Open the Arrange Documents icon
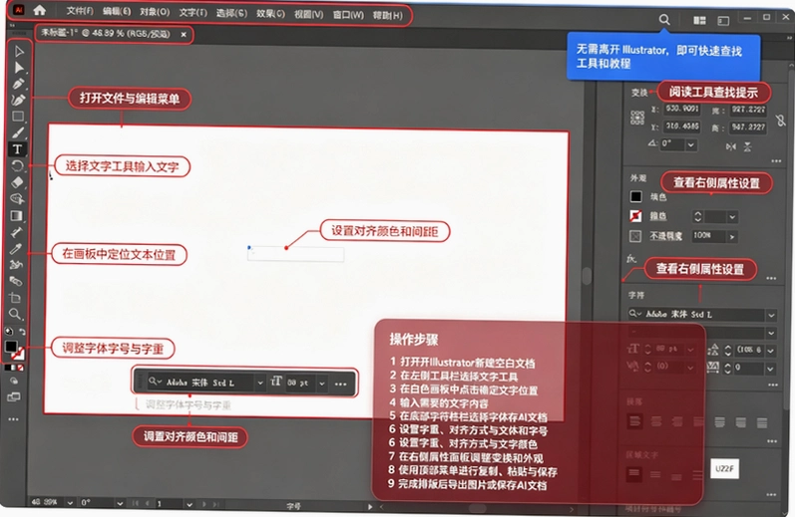Image resolution: width=795 pixels, height=517 pixels. click(x=699, y=20)
